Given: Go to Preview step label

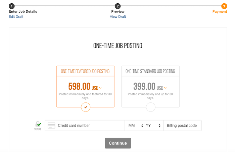Looking at the screenshot, I should (118, 11).
